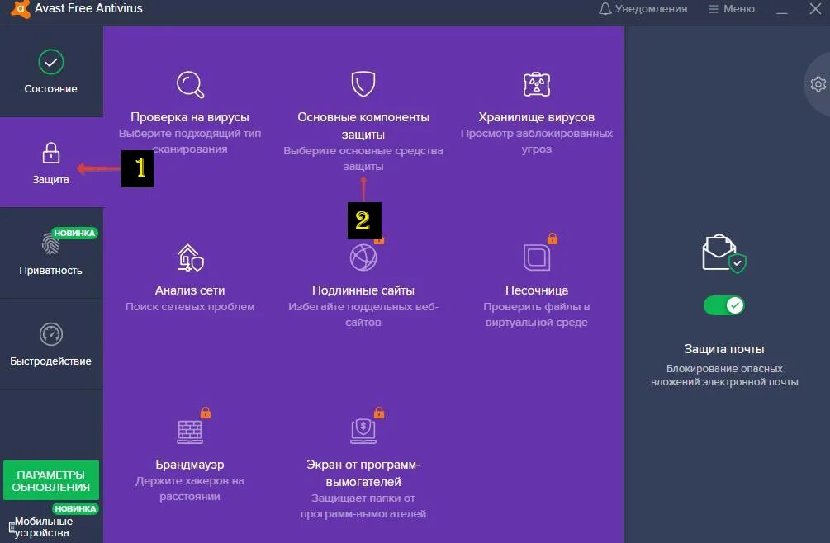Viewport: 830px width, 543px height.
Task: Close the Avast window
Action: pos(815,8)
